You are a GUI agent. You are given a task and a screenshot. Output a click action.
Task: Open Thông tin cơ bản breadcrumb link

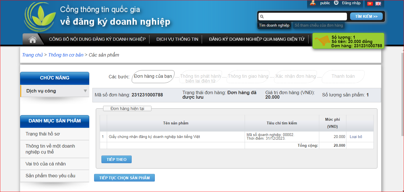[66, 55]
